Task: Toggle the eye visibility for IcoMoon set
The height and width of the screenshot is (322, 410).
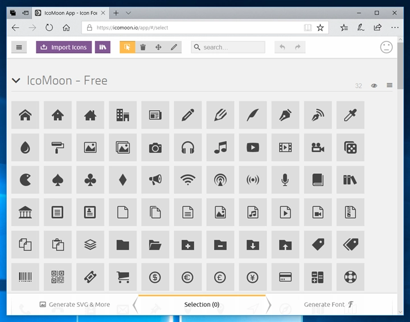Action: click(x=374, y=86)
